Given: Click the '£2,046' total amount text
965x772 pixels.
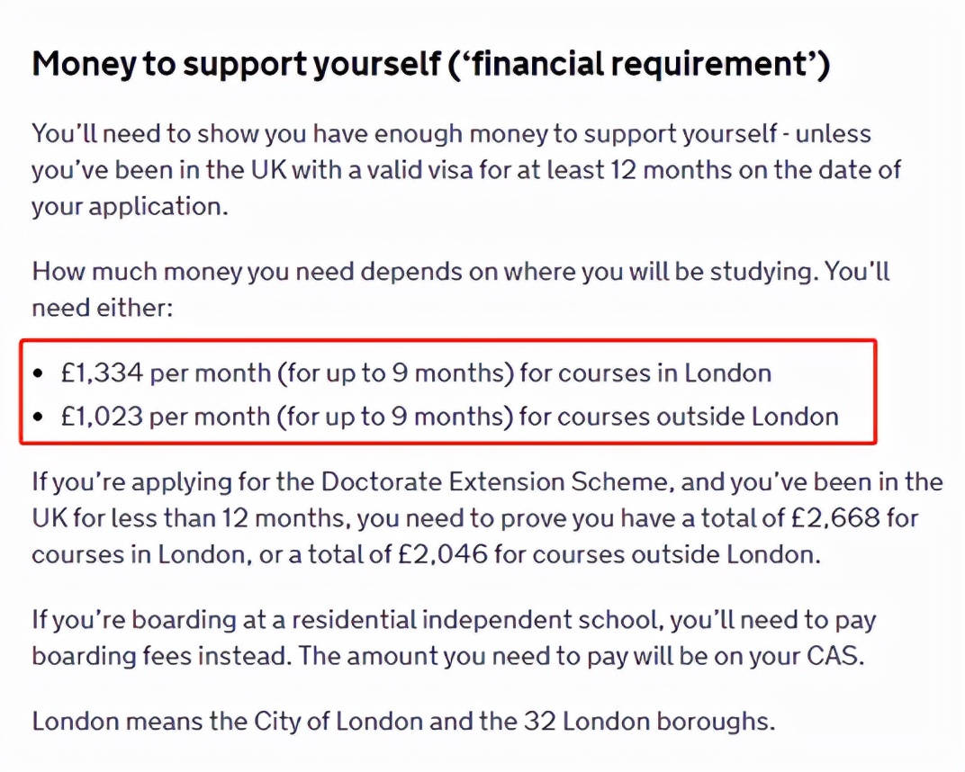Looking at the screenshot, I should click(443, 554).
